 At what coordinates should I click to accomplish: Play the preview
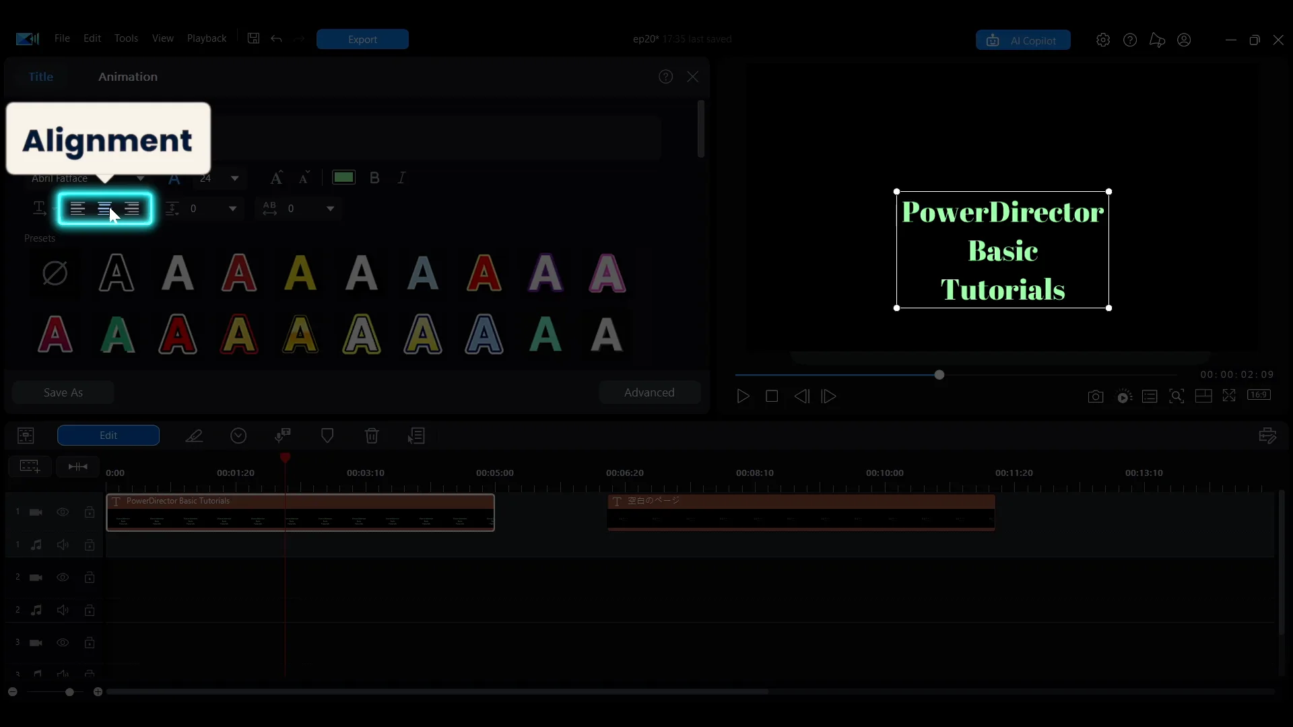[743, 396]
